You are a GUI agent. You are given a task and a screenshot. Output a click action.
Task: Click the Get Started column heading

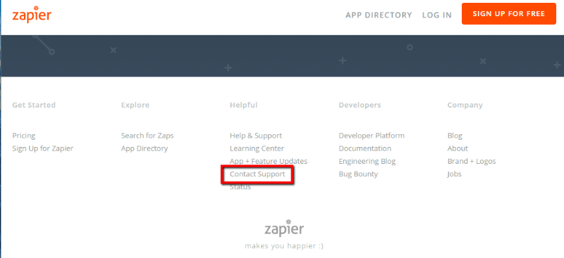34,105
